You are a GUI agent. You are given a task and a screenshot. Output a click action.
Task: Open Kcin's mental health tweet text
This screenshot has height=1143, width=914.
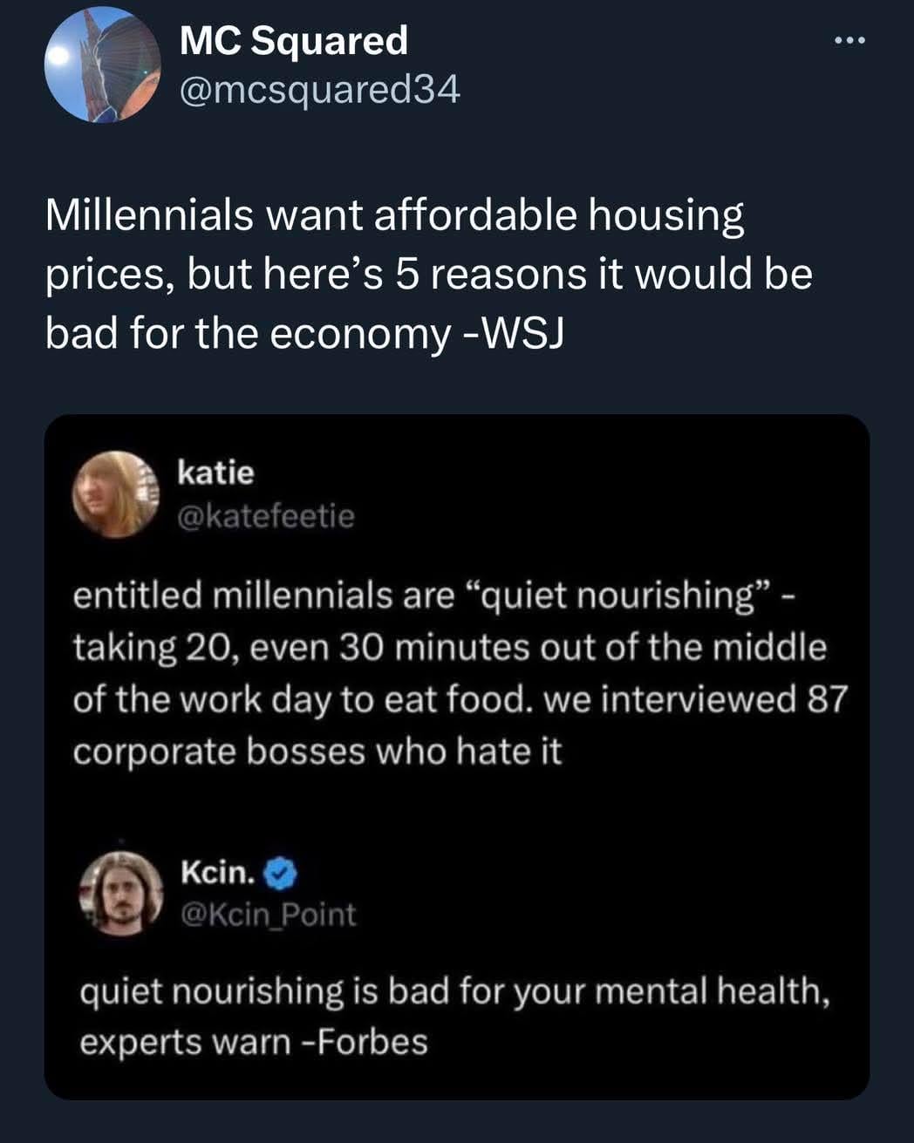point(454,1016)
